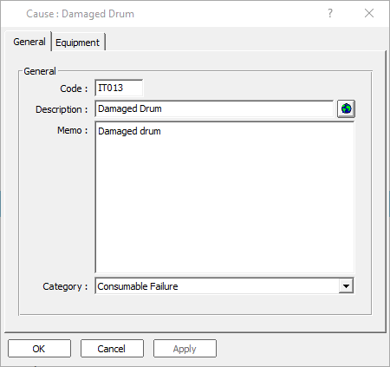Confirm changes with the OK button

click(x=39, y=349)
